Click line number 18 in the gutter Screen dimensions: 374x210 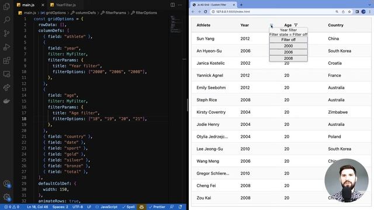click(24, 119)
